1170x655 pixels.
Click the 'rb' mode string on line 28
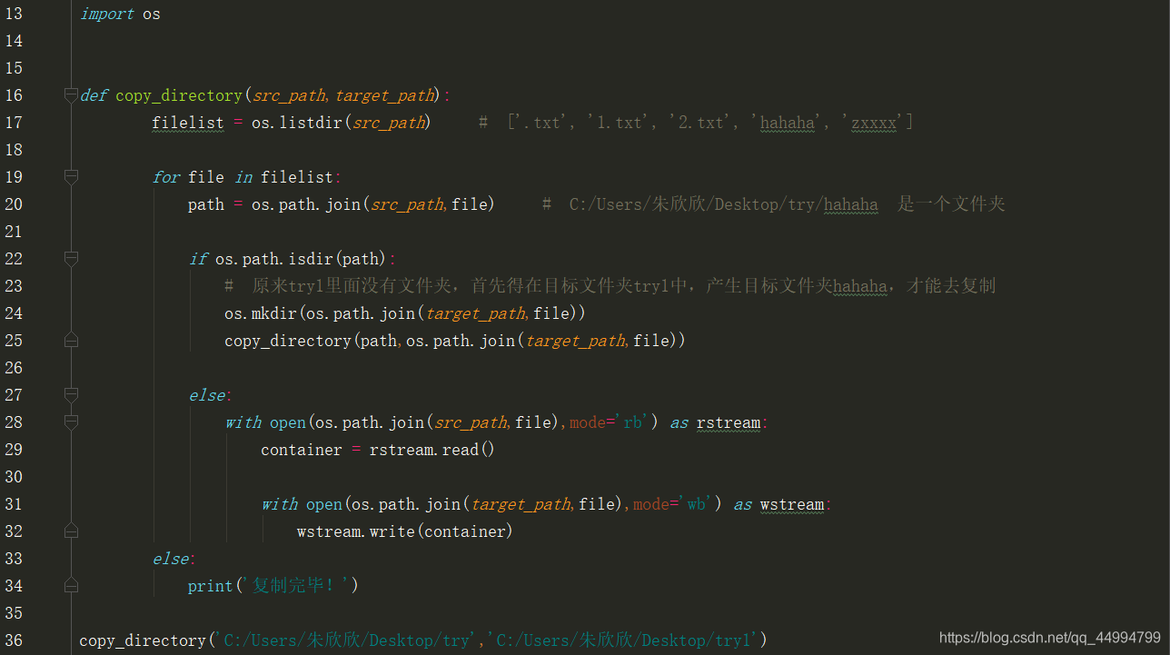[633, 422]
